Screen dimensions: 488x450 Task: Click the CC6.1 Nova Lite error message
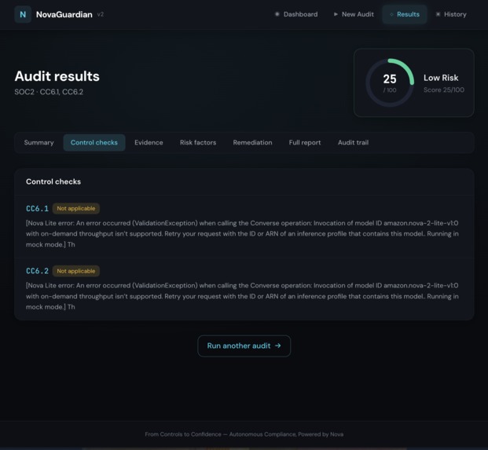(242, 234)
